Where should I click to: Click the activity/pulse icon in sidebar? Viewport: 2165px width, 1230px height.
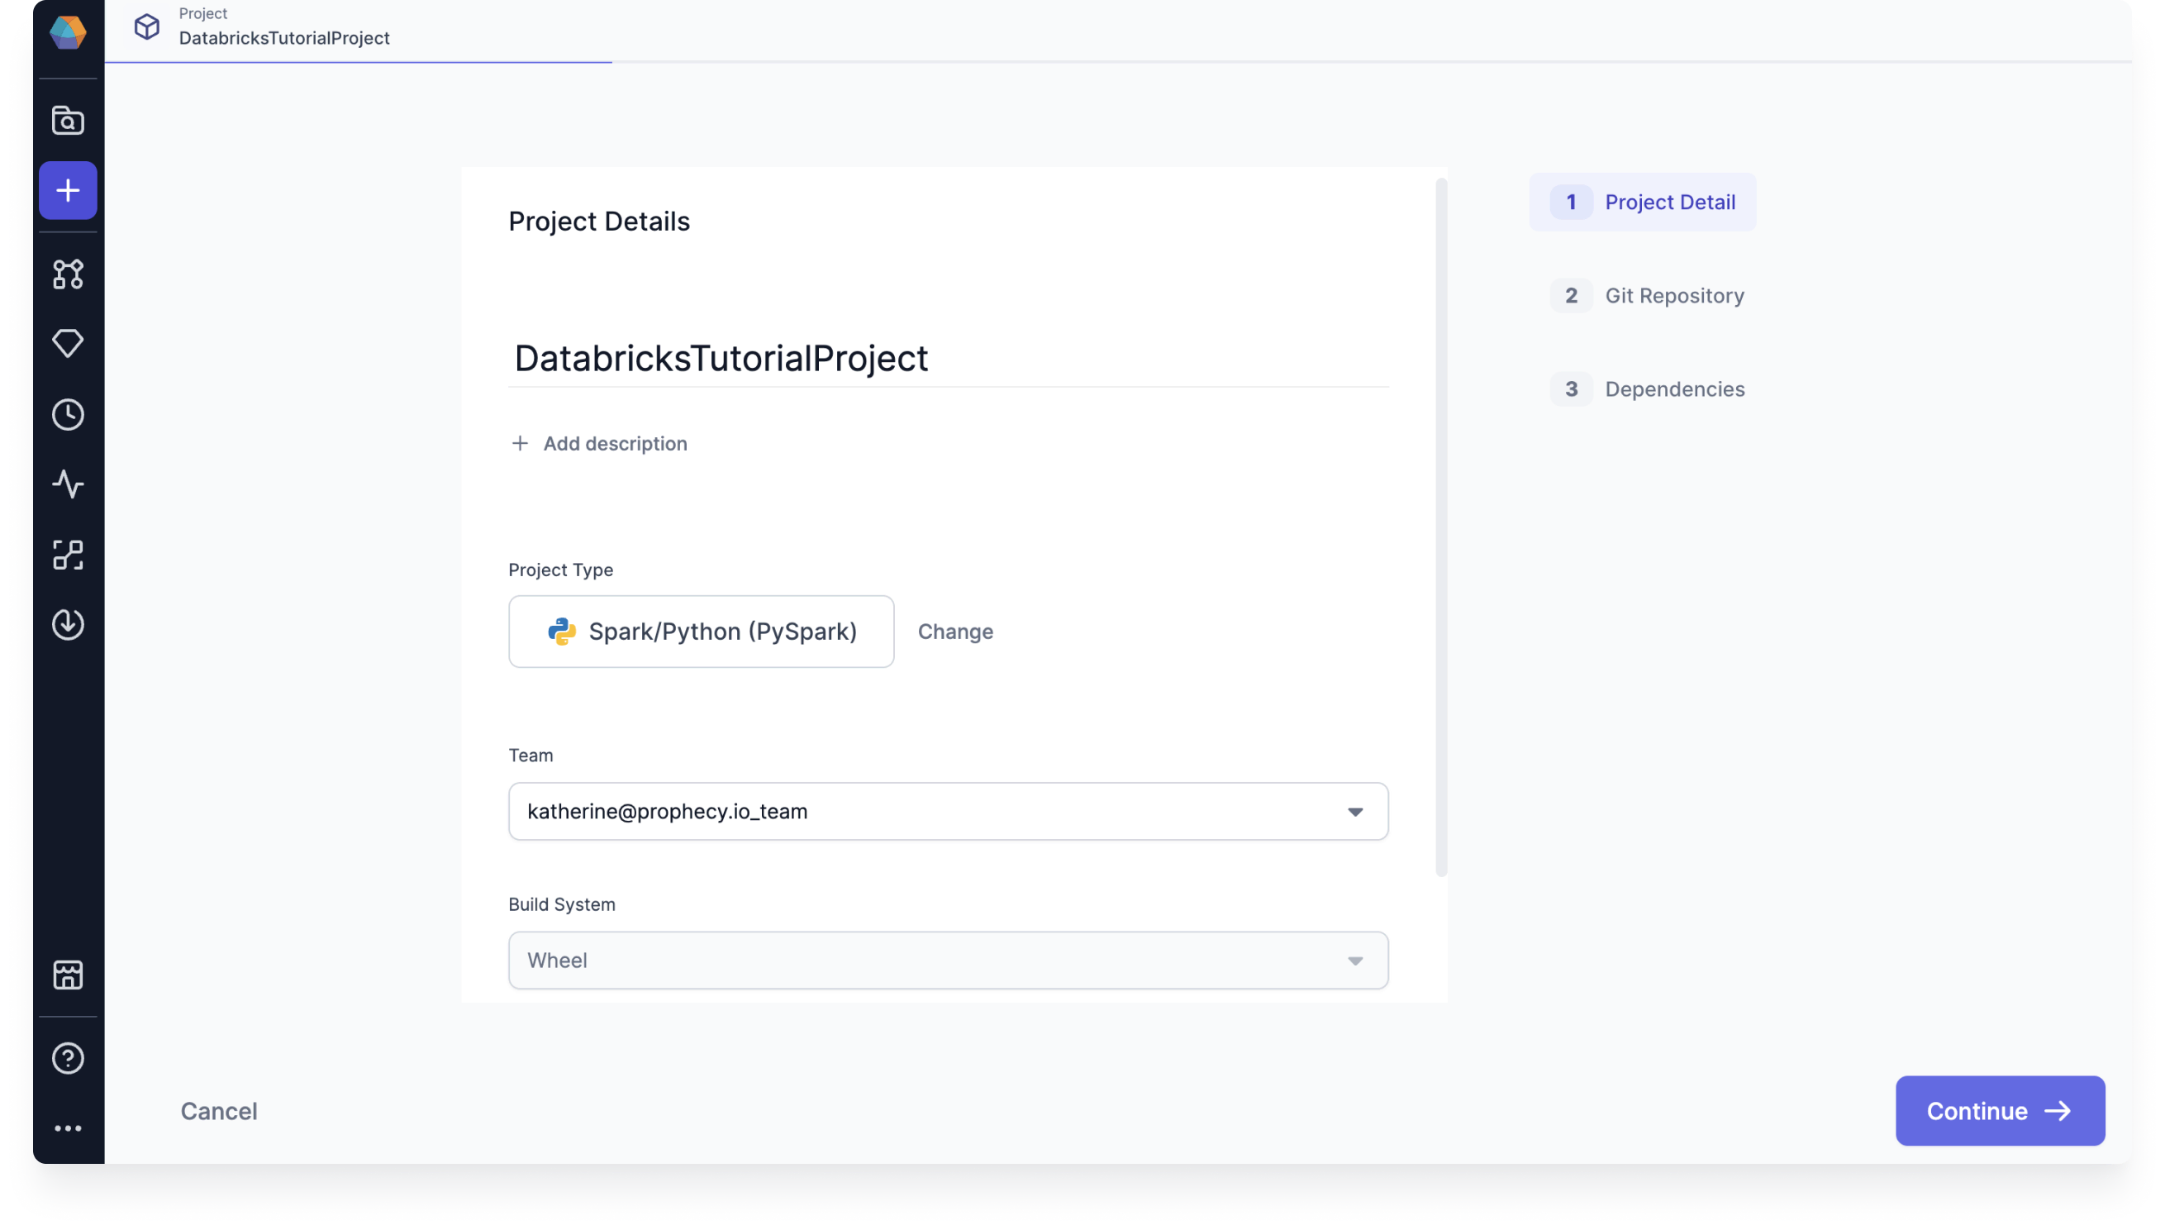click(x=67, y=484)
